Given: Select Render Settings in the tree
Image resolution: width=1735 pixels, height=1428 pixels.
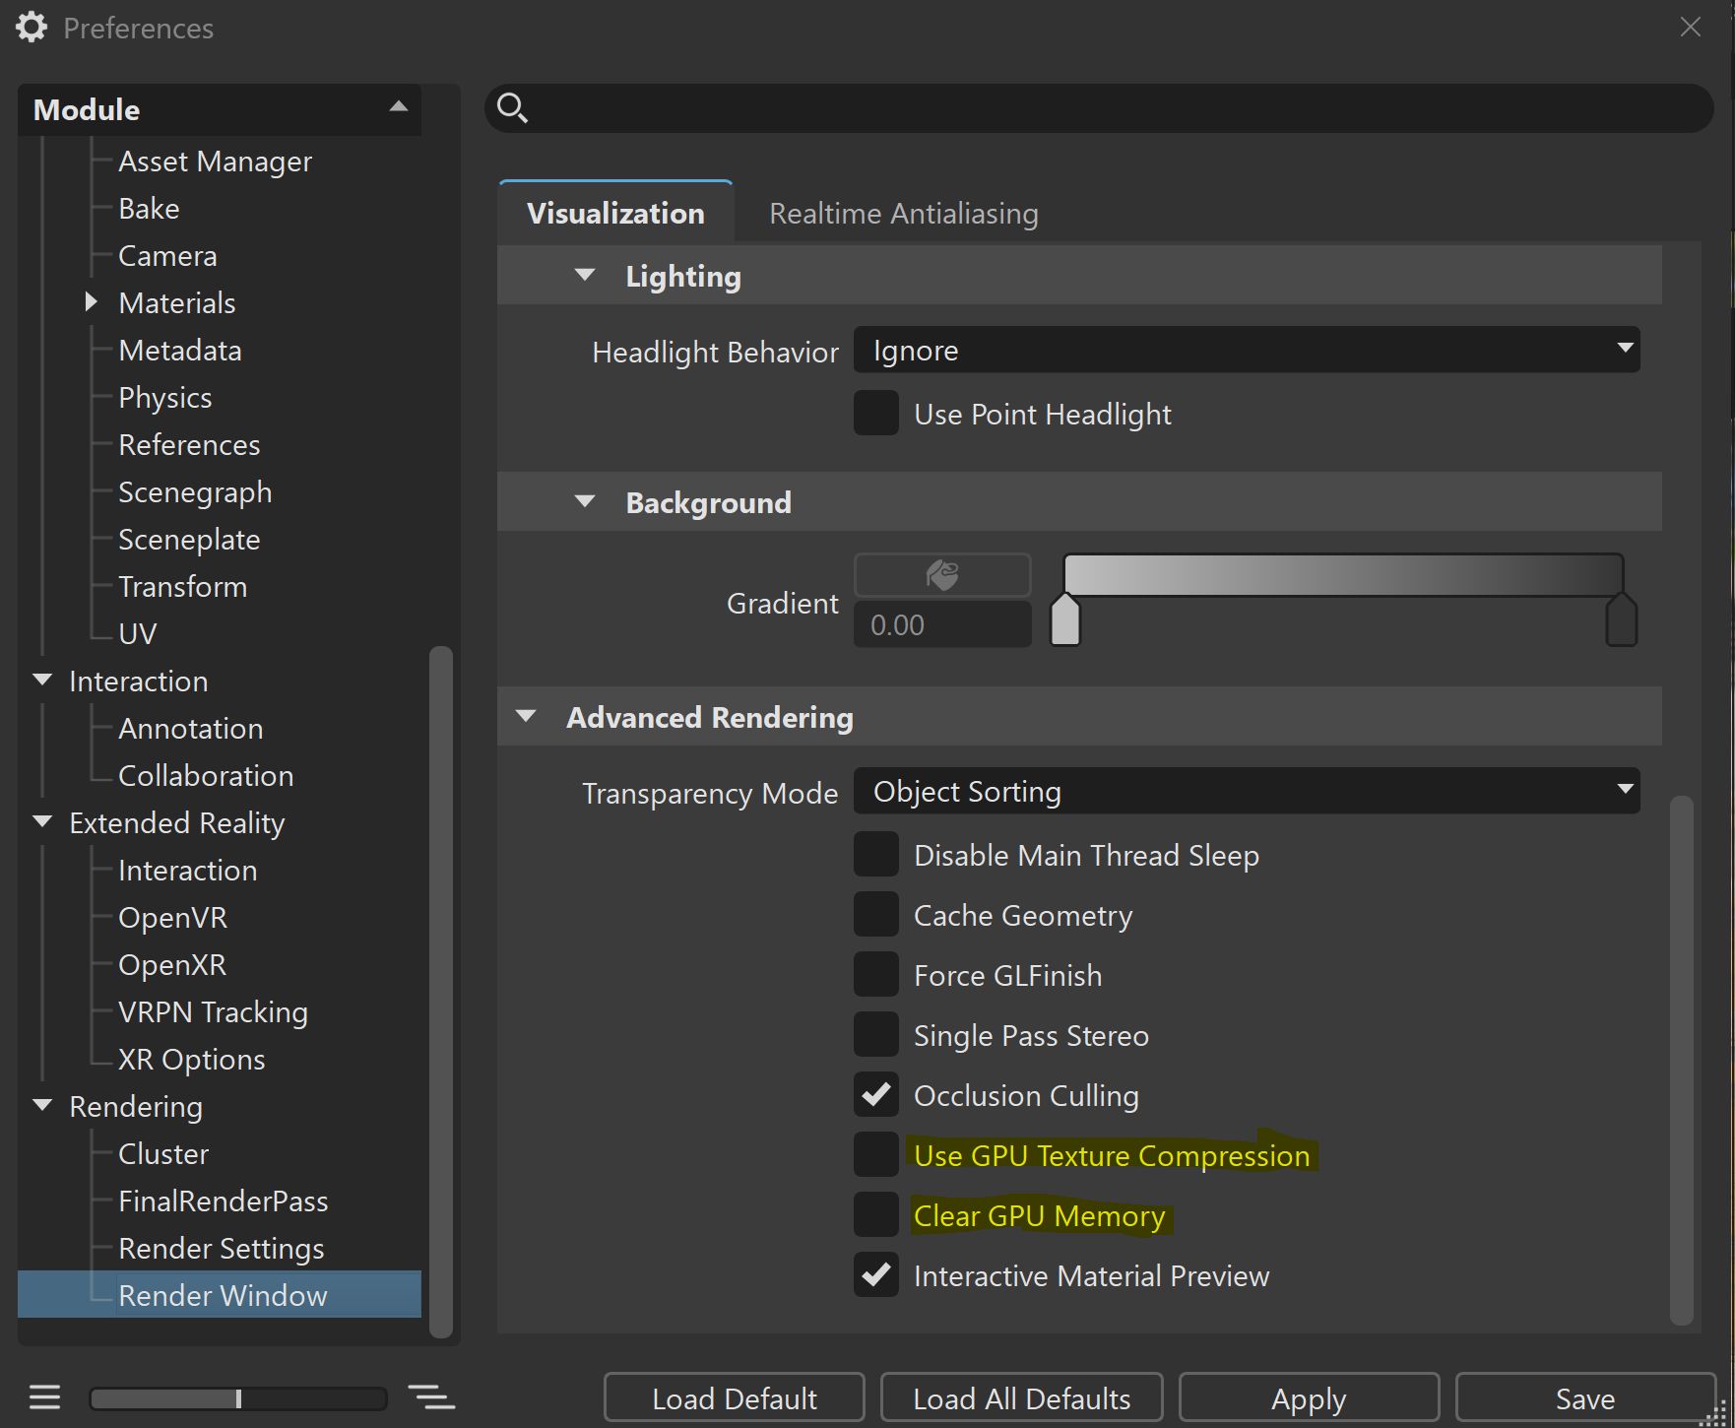Looking at the screenshot, I should (221, 1248).
